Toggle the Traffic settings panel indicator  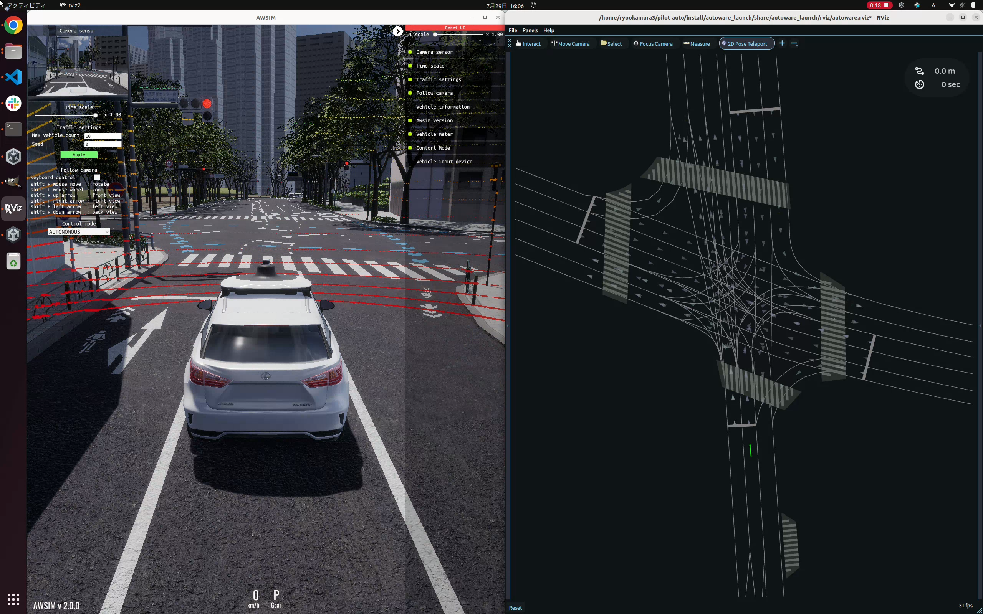tap(410, 79)
